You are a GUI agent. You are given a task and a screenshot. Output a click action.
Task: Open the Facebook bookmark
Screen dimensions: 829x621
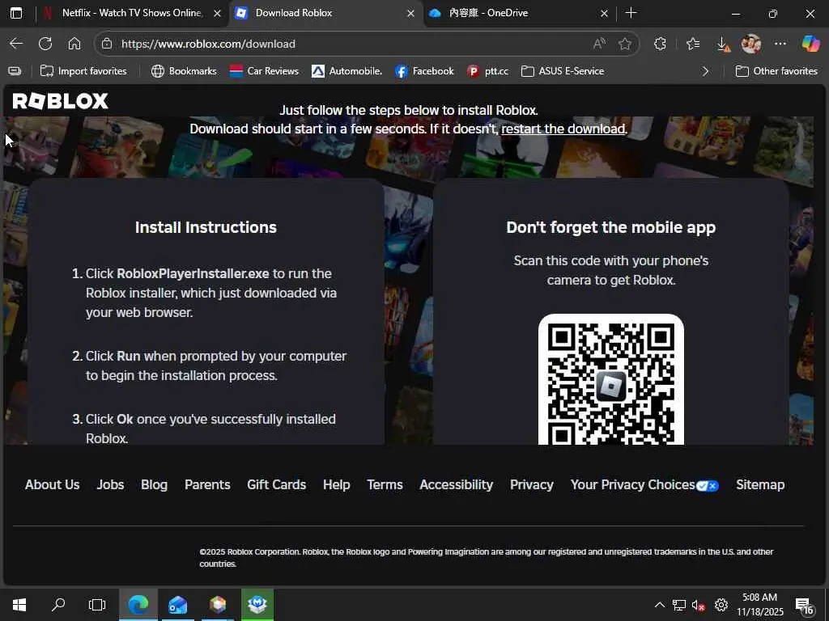click(x=424, y=71)
